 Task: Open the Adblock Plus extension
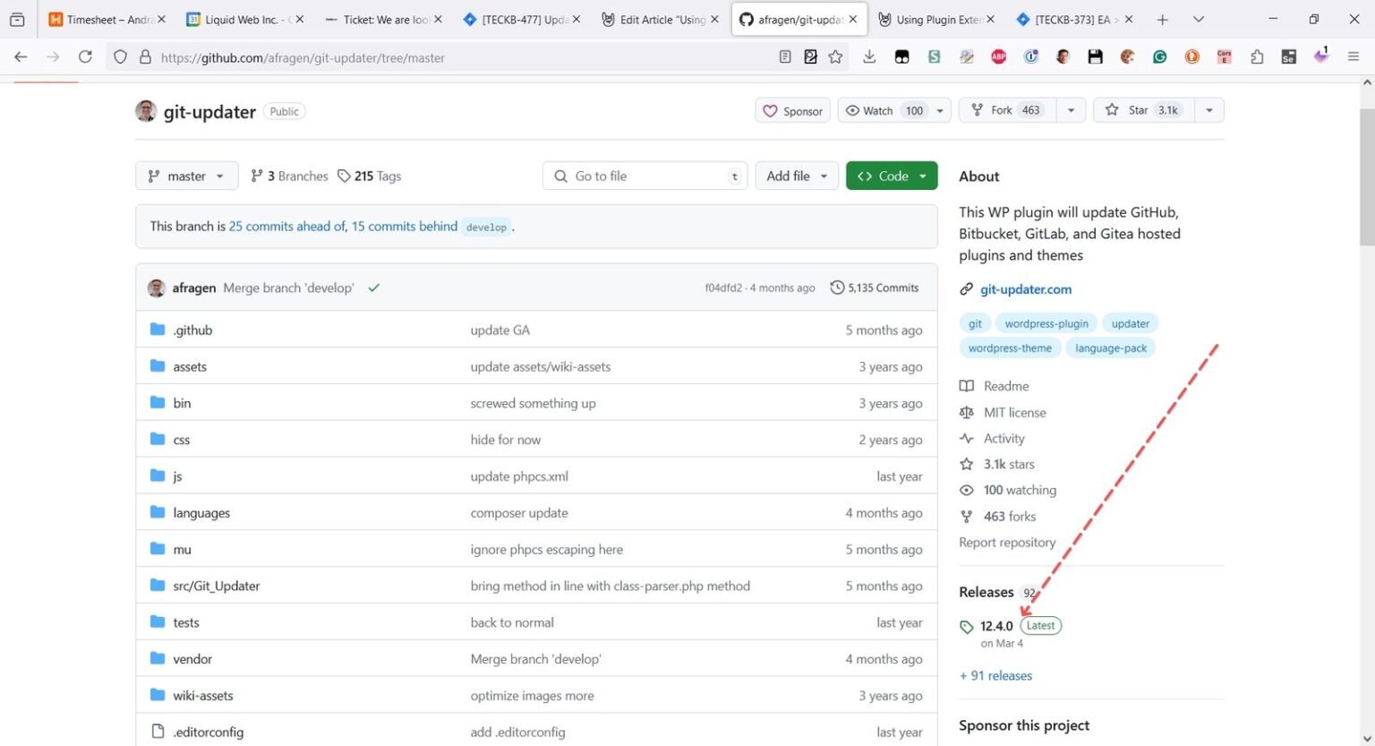[999, 56]
